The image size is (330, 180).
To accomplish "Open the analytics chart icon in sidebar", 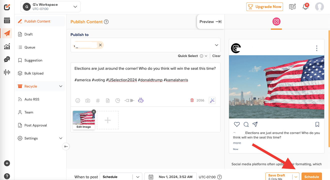I will 7,46.
